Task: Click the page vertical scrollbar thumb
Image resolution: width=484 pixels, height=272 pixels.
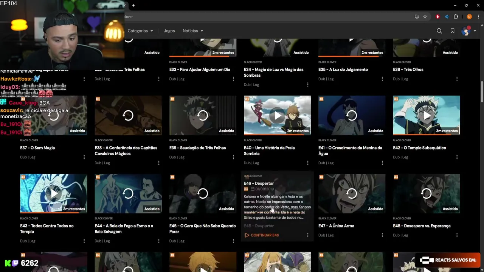Action: click(482, 91)
